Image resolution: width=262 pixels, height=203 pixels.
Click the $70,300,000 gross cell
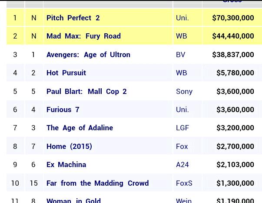click(233, 18)
